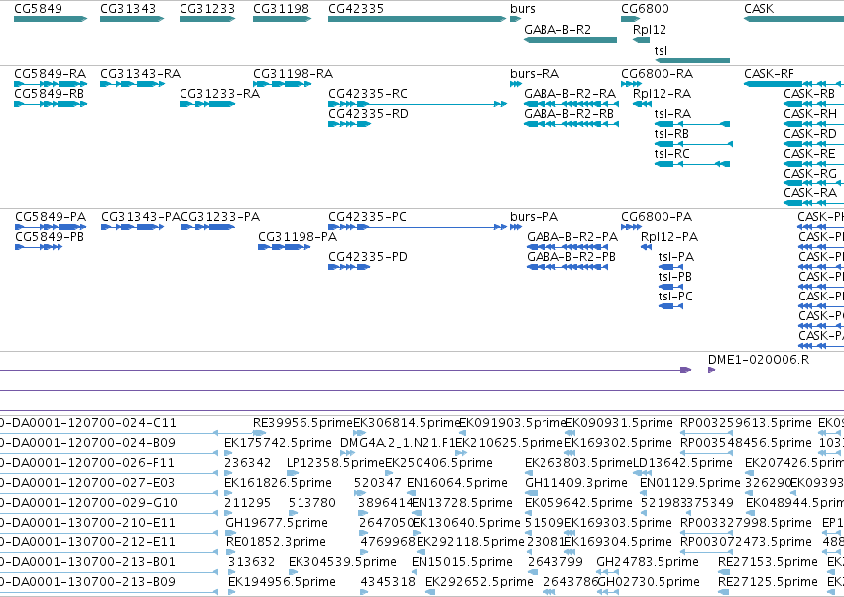Click EST GH19677.5prime
The width and height of the screenshot is (844, 597).
(x=276, y=523)
